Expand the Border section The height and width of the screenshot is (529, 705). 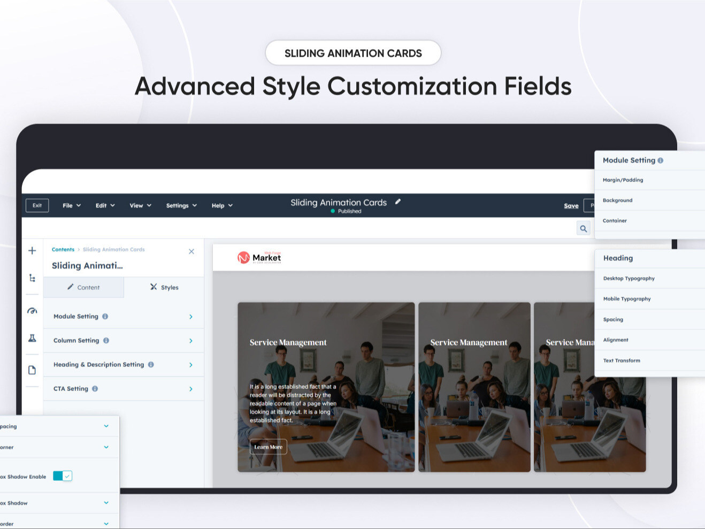[x=105, y=523]
